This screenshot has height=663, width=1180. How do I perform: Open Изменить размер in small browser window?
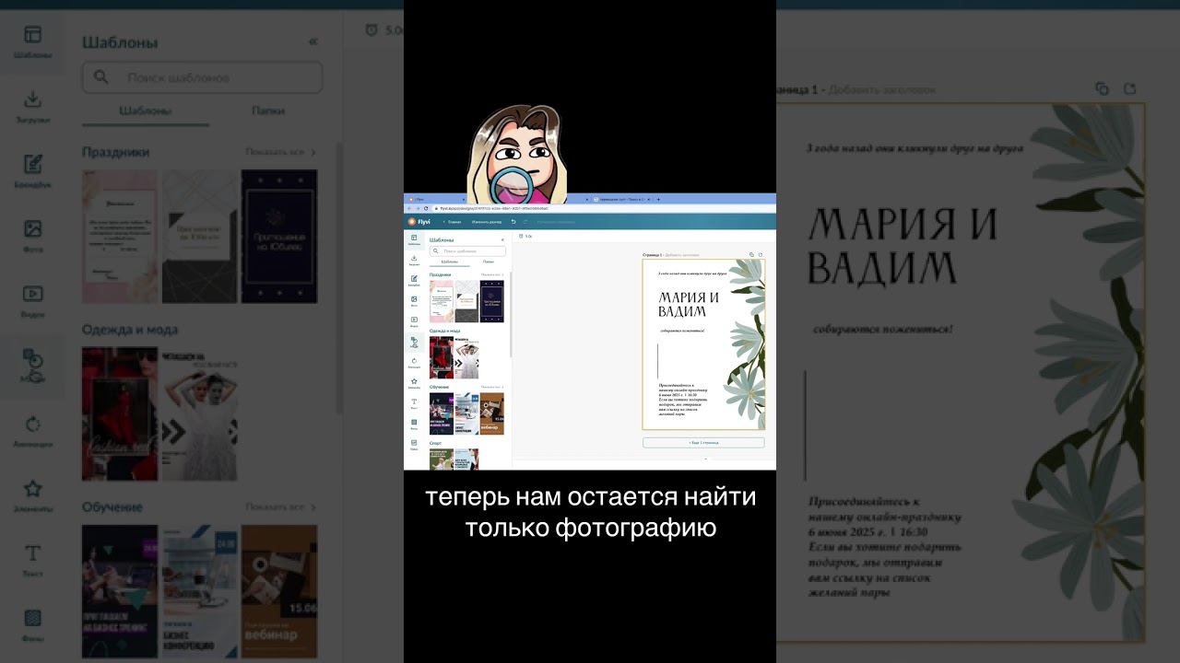point(487,222)
